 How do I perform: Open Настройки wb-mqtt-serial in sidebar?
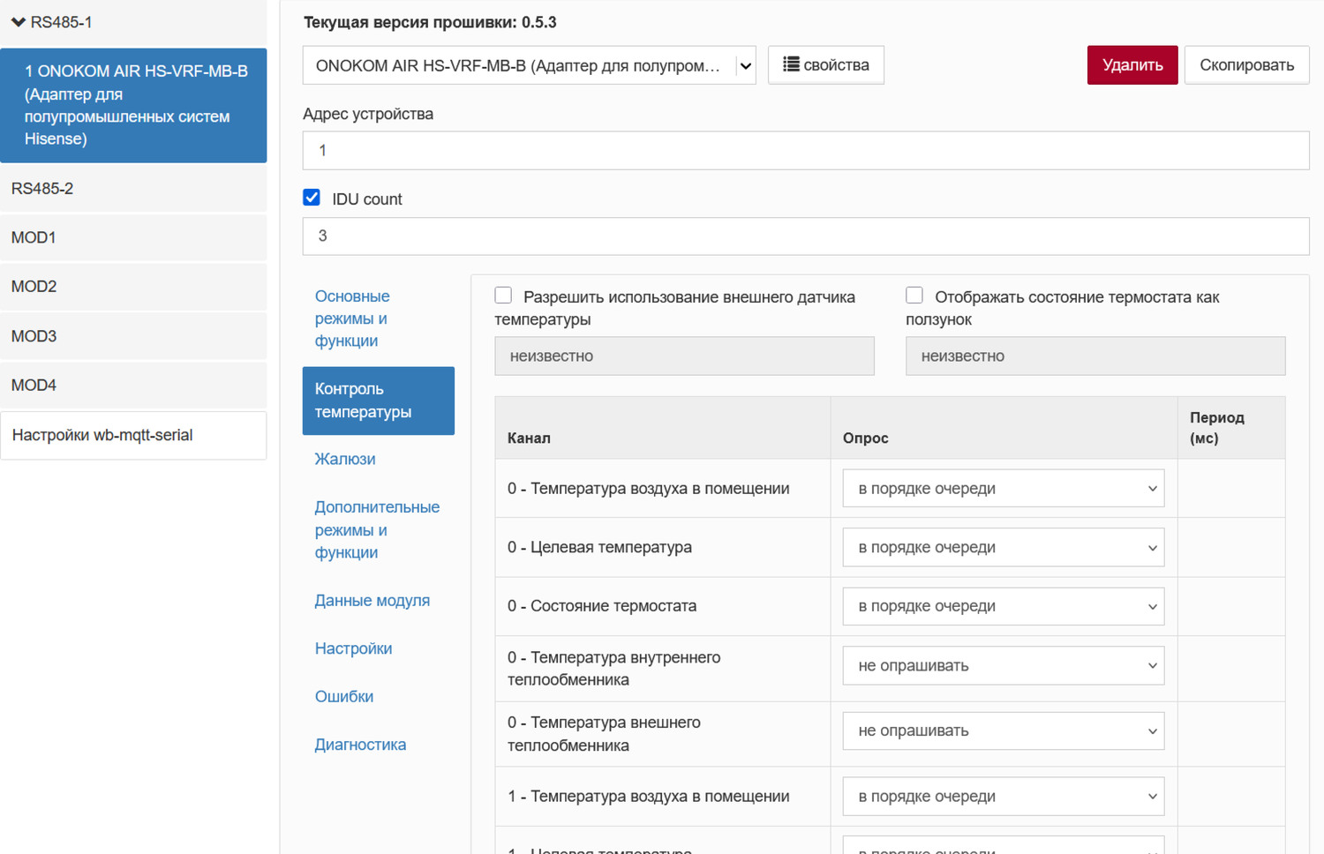click(x=102, y=435)
